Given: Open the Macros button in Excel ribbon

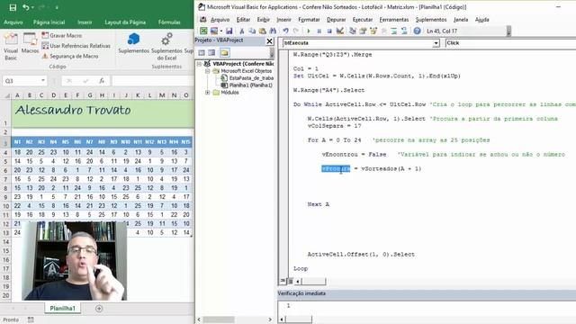Looking at the screenshot, I should (30, 43).
